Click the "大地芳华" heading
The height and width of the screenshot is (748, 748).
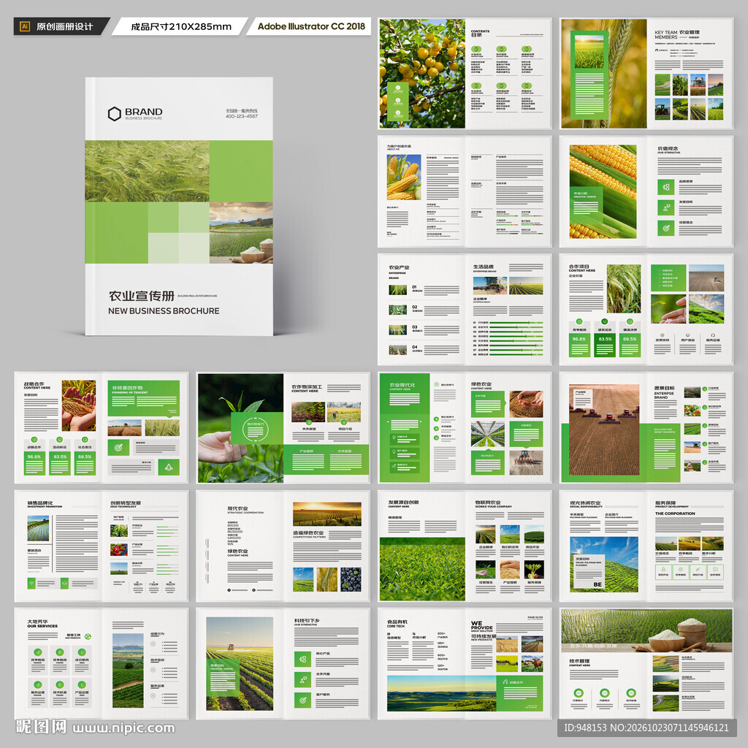pos(37,622)
